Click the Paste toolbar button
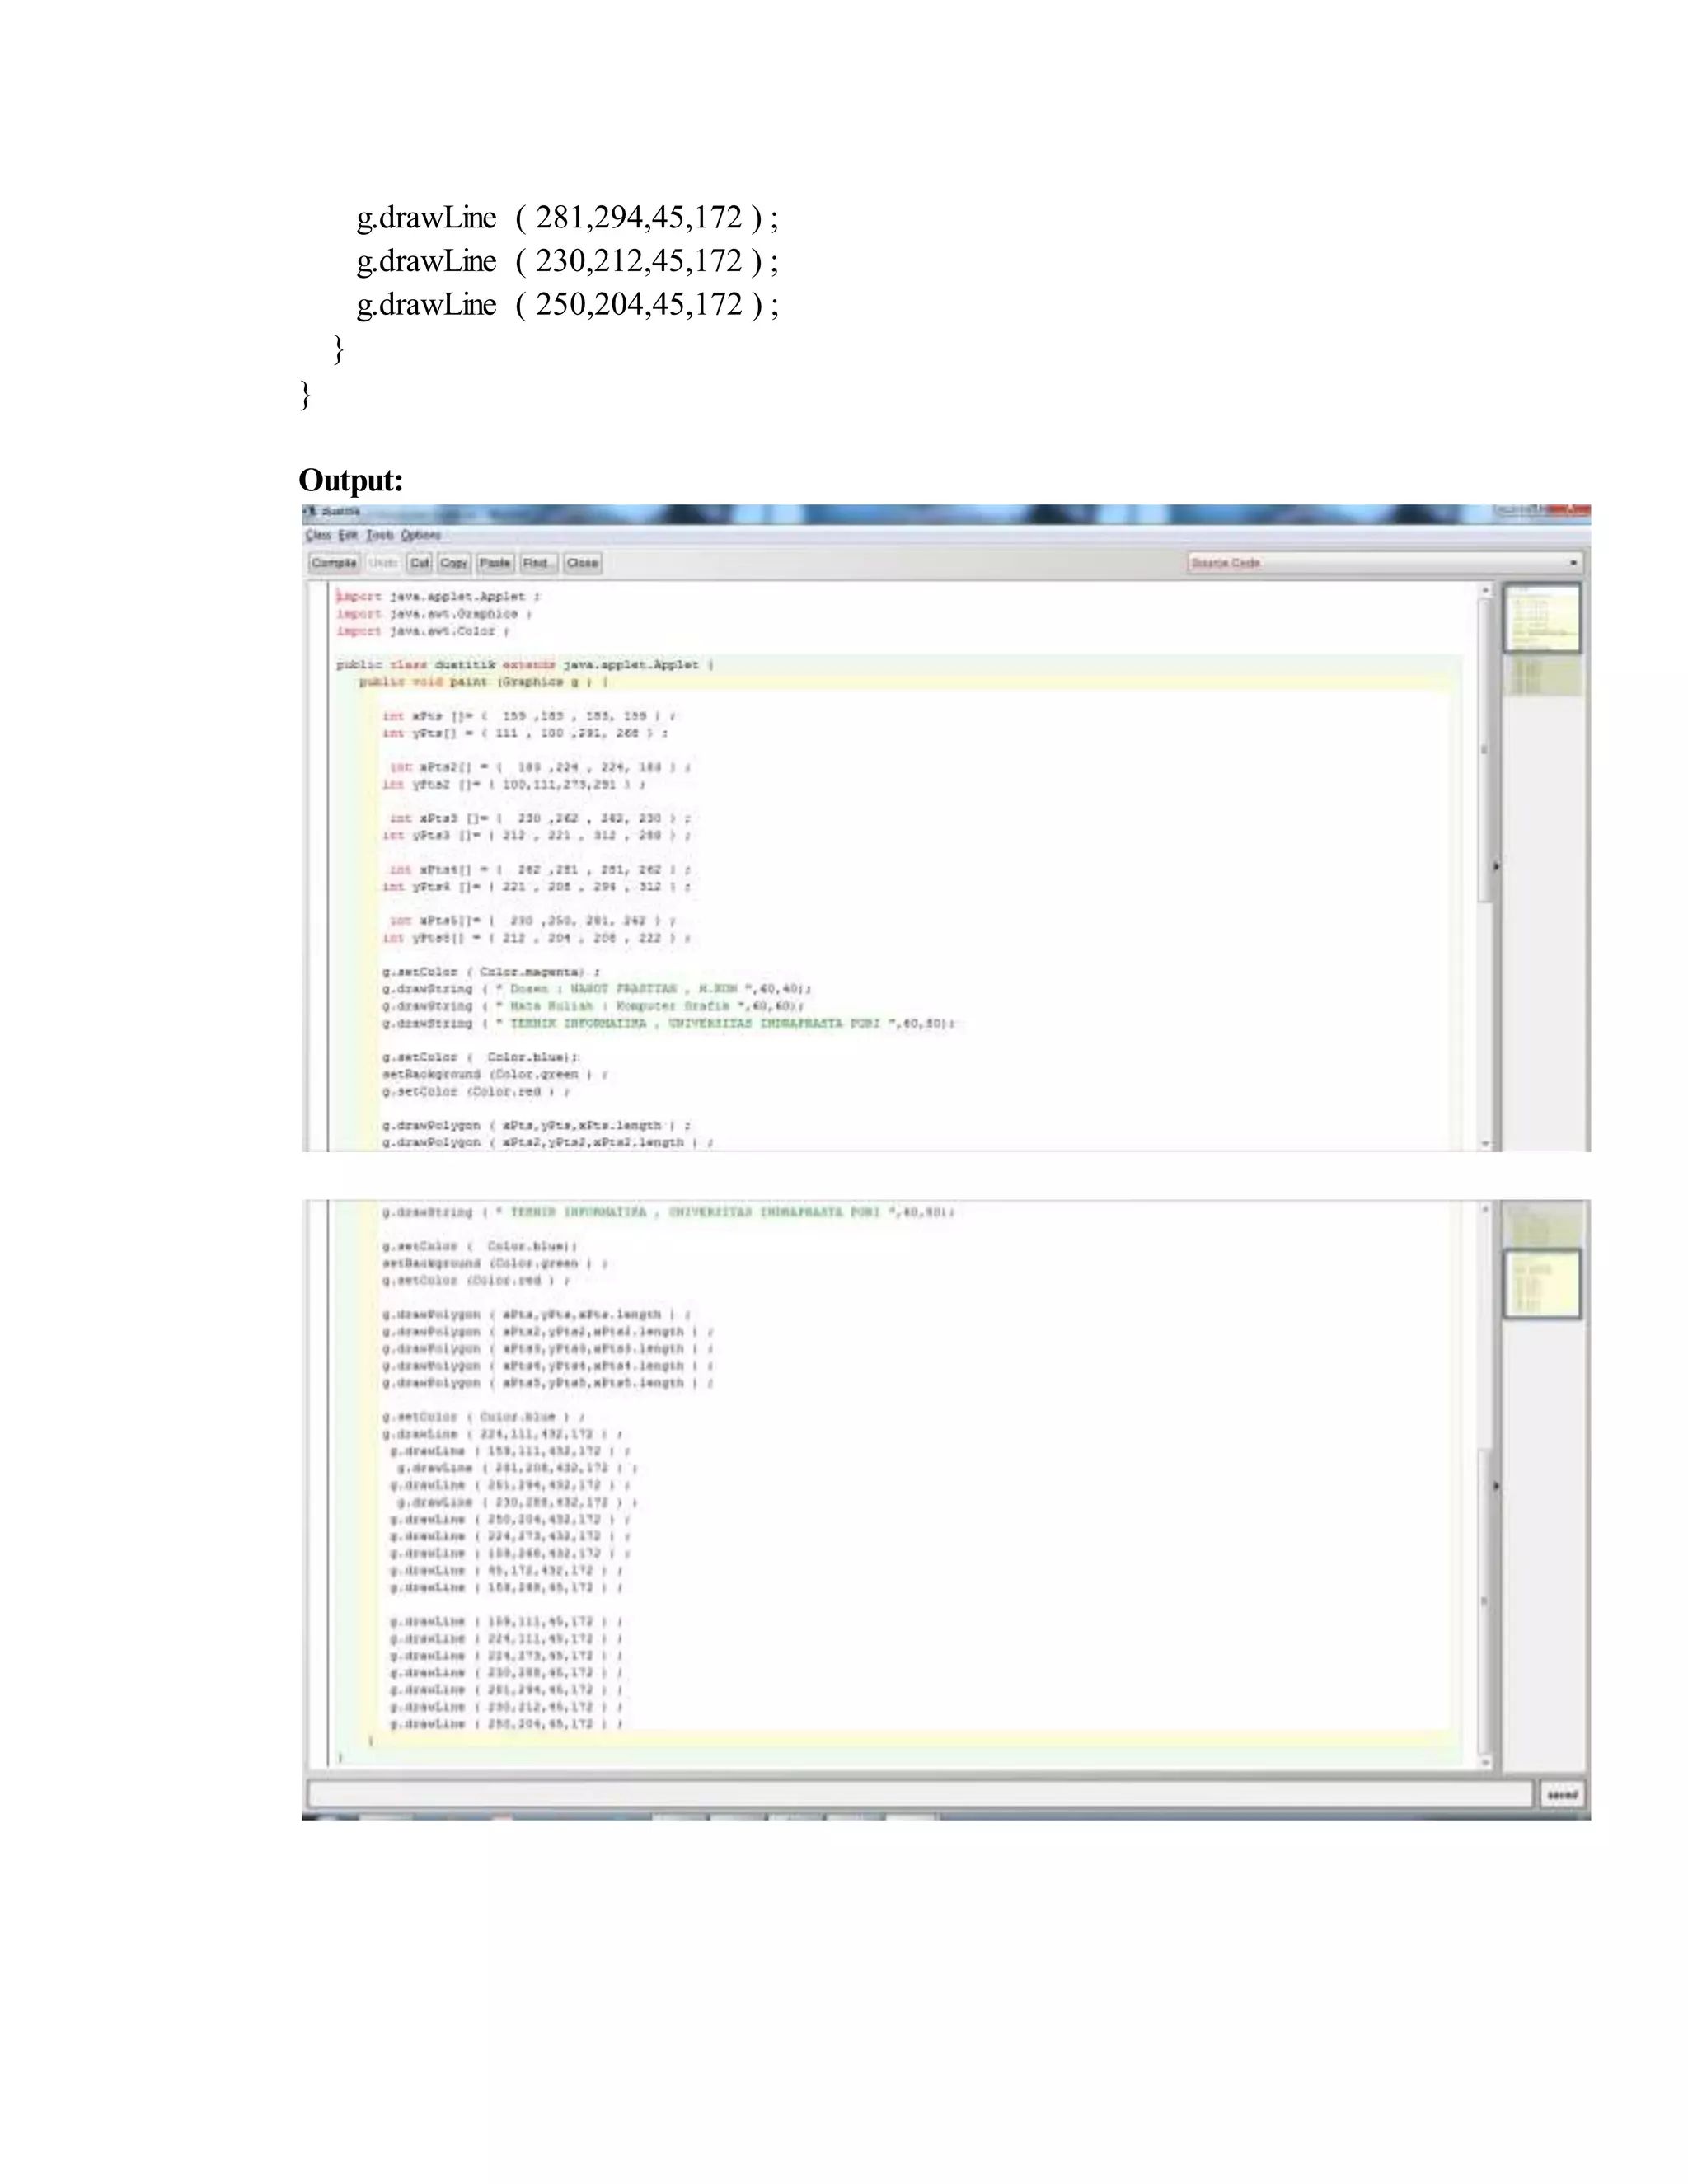The height and width of the screenshot is (2184, 1688). coord(495,563)
